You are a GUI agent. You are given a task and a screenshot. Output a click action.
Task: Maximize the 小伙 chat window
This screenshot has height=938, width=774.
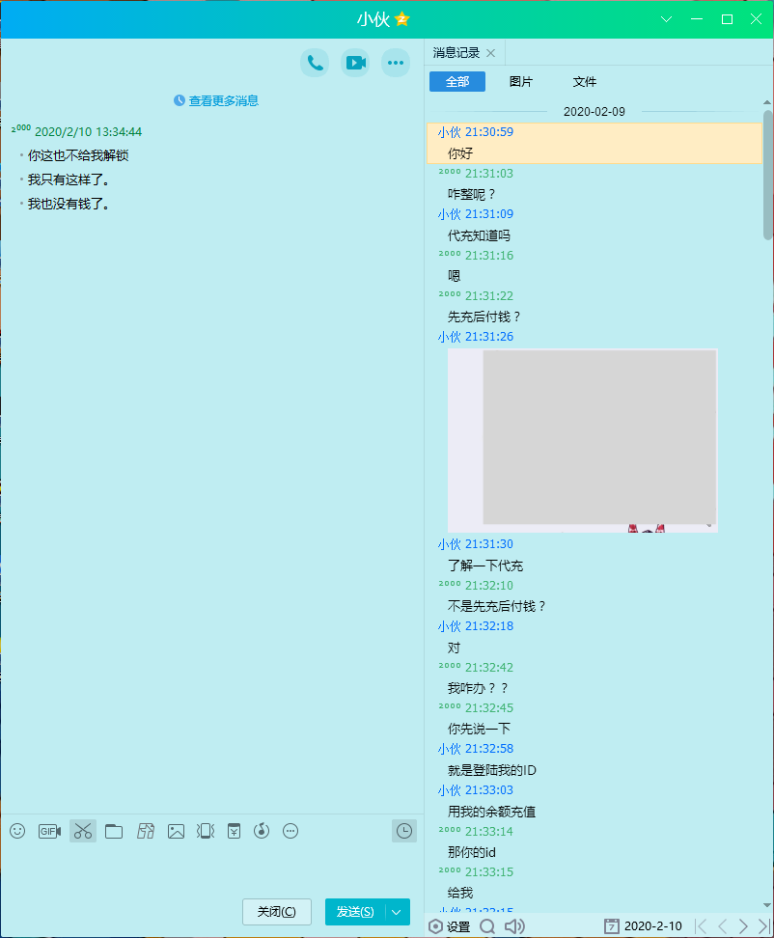click(x=727, y=19)
